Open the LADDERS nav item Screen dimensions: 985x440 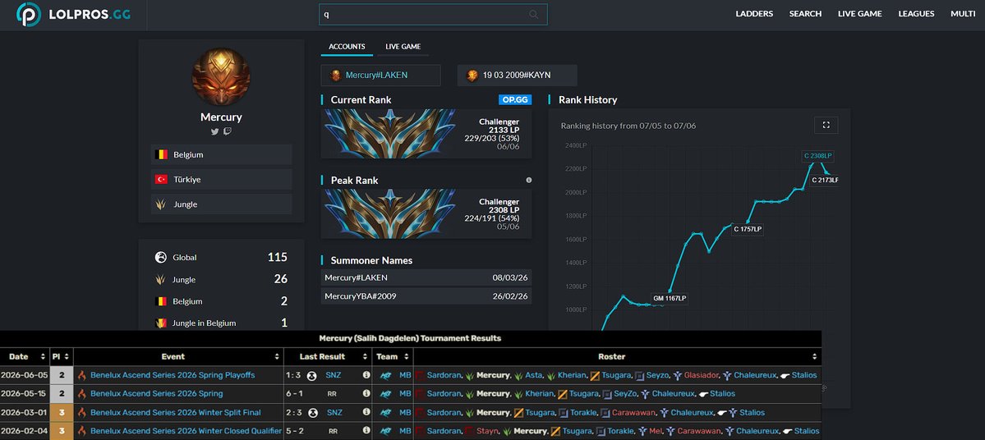coord(754,14)
